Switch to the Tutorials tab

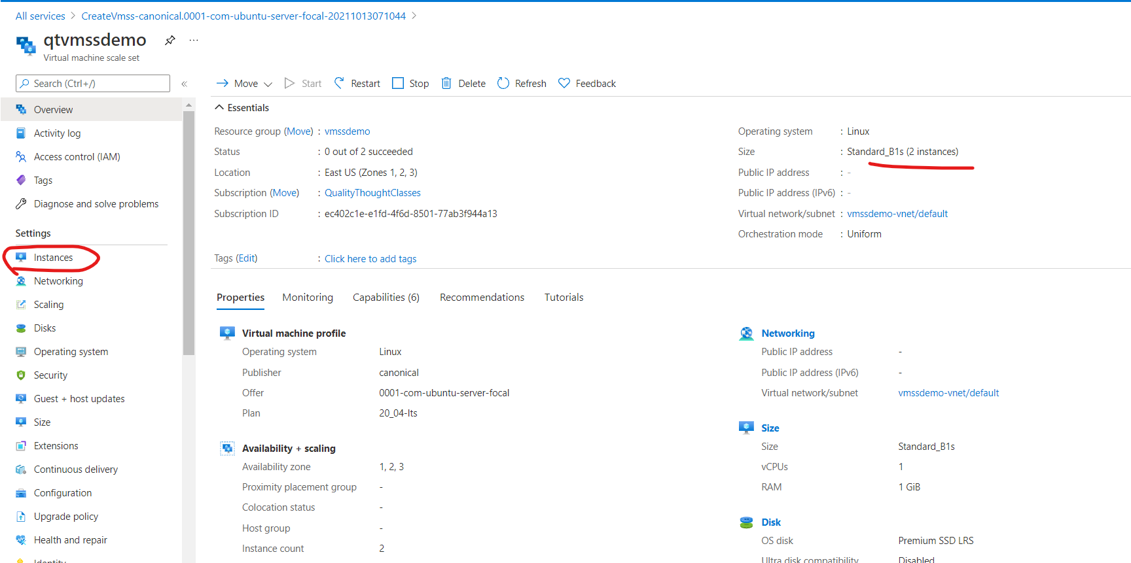click(x=564, y=298)
